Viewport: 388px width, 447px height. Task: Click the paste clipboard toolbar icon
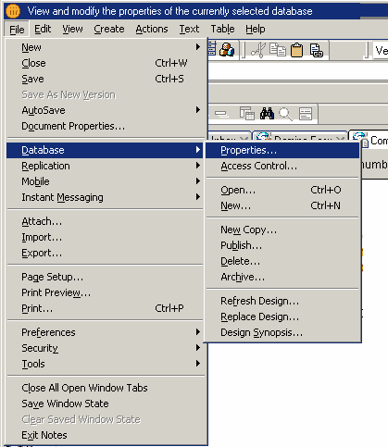coord(297,50)
